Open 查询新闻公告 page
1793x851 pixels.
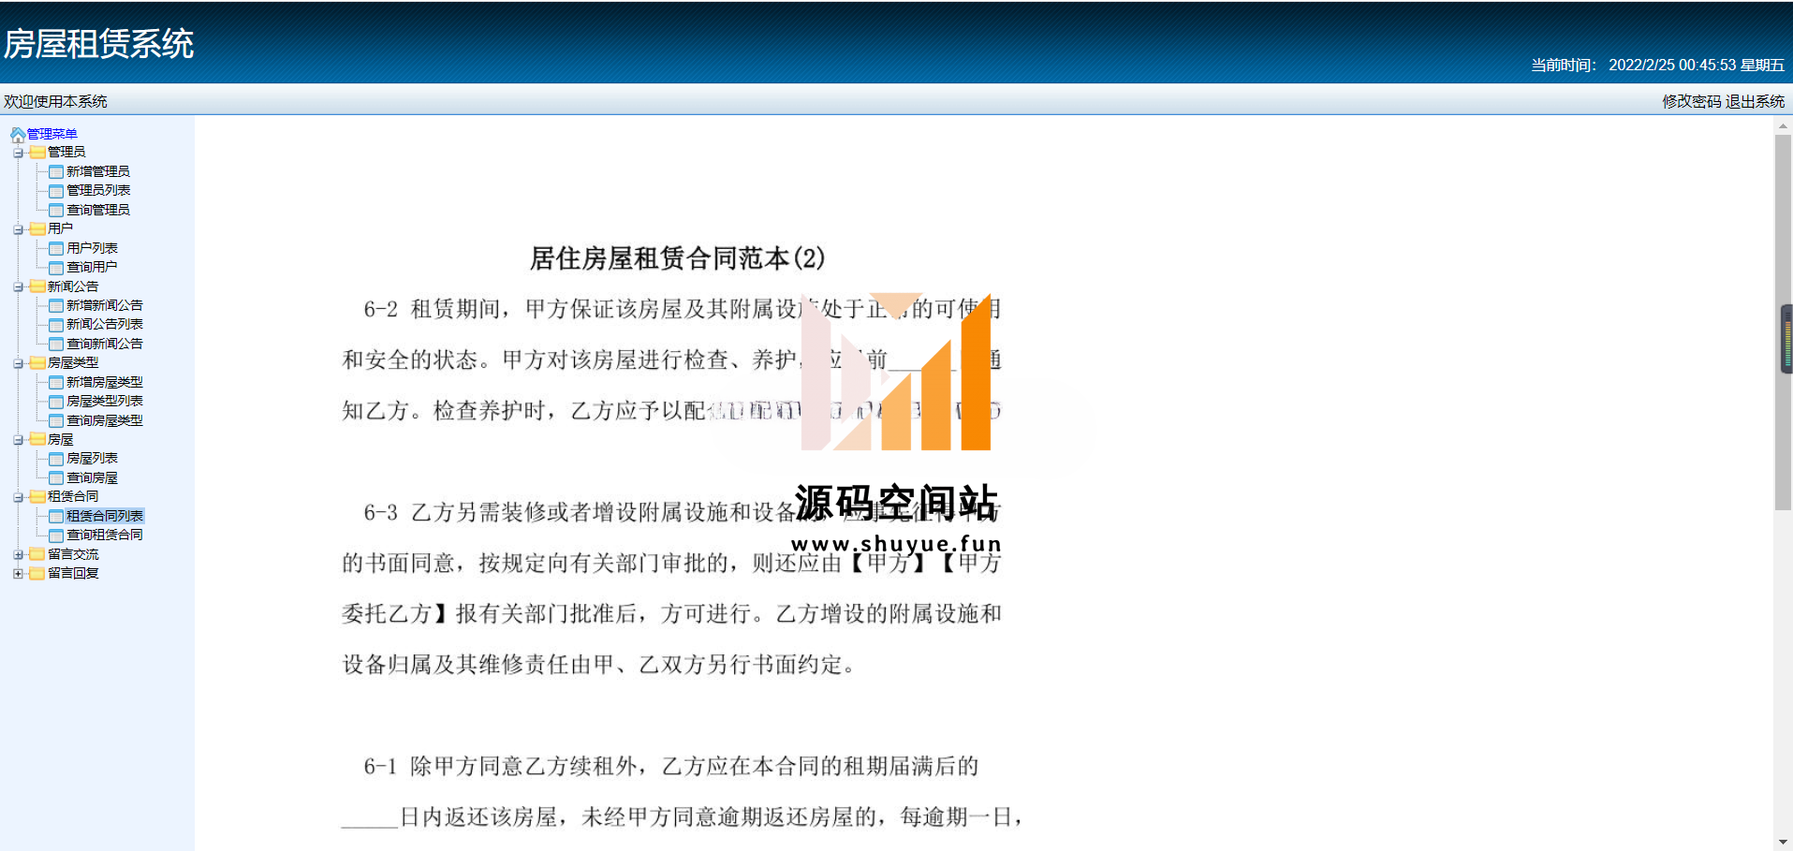105,344
